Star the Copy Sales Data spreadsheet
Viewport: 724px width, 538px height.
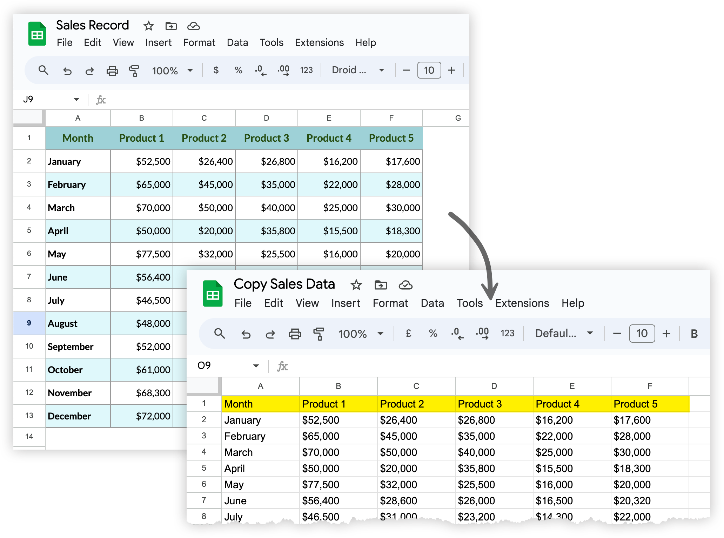(x=356, y=285)
